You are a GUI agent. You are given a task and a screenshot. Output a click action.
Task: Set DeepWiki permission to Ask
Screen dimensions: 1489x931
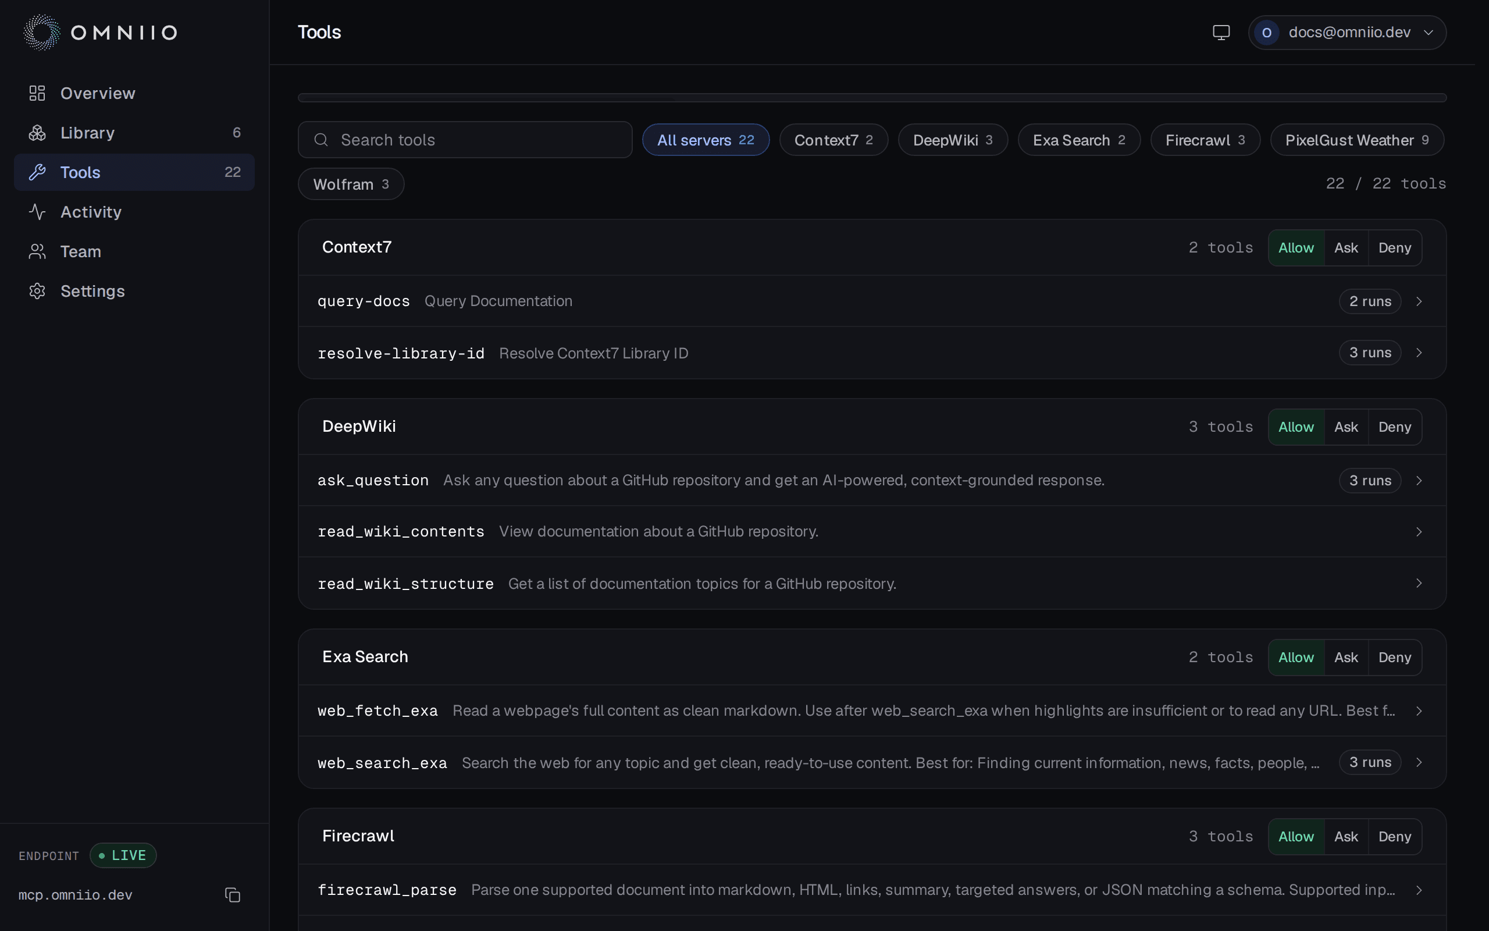pos(1346,427)
